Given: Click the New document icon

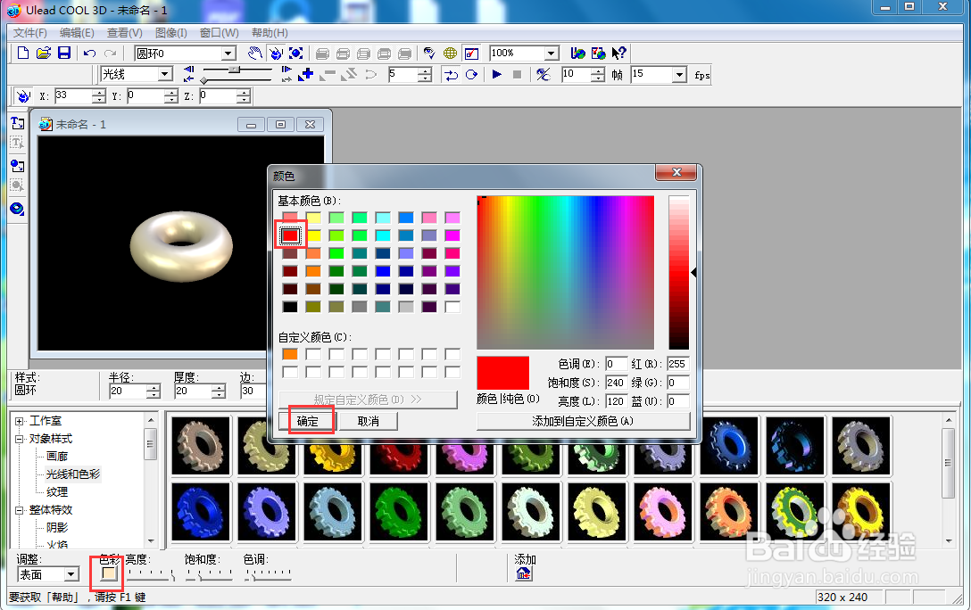Looking at the screenshot, I should (x=23, y=54).
